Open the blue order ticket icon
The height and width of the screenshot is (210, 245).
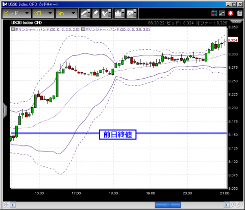click(x=214, y=13)
